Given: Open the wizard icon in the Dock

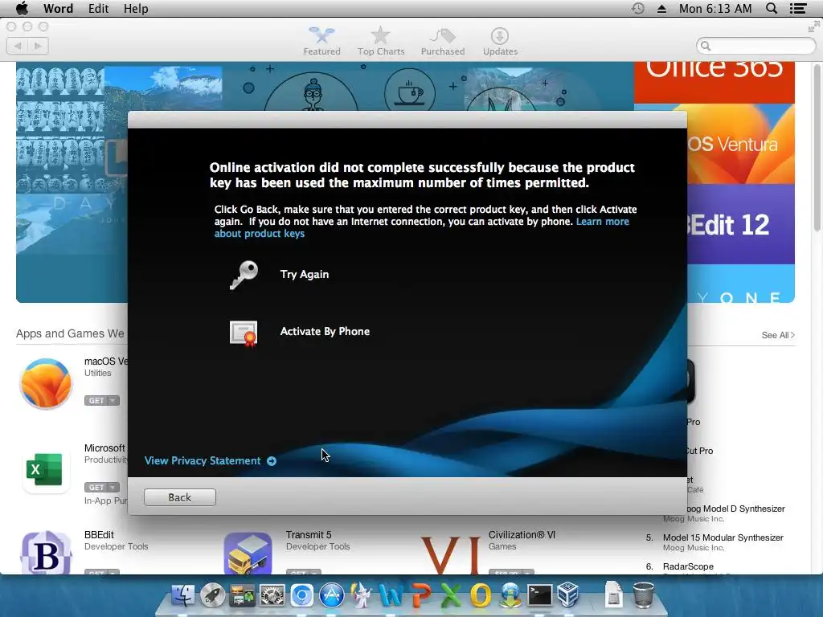Looking at the screenshot, I should (x=361, y=595).
